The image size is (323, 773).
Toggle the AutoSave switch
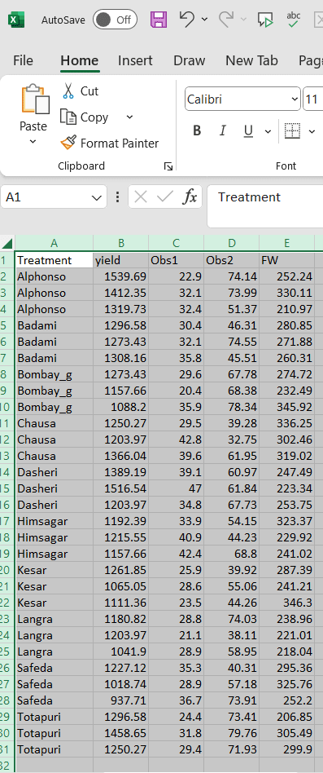pyautogui.click(x=115, y=20)
